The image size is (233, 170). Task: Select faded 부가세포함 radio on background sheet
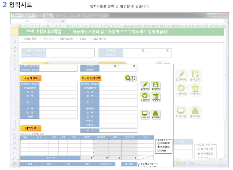199,149
